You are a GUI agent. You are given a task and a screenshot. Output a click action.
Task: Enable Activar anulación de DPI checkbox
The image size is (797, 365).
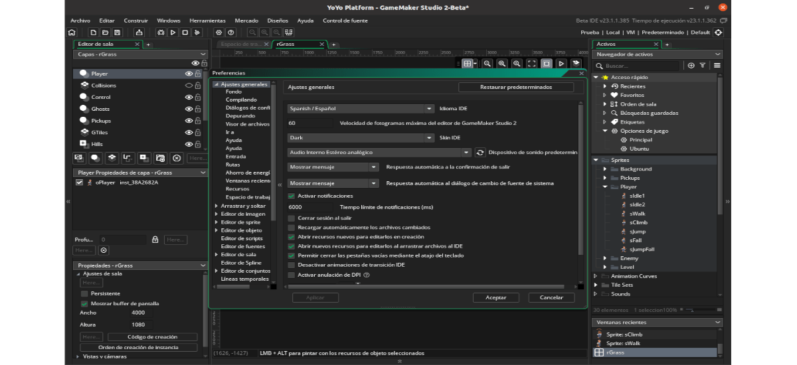coord(292,275)
